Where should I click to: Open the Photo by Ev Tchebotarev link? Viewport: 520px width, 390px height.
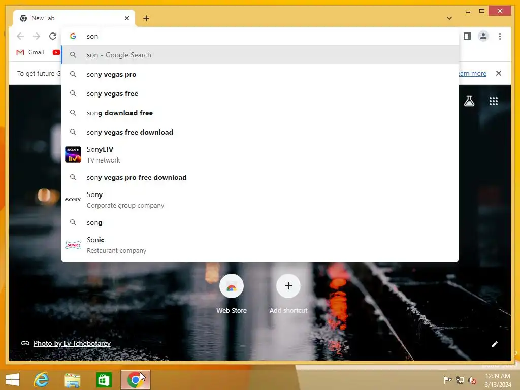click(x=72, y=343)
